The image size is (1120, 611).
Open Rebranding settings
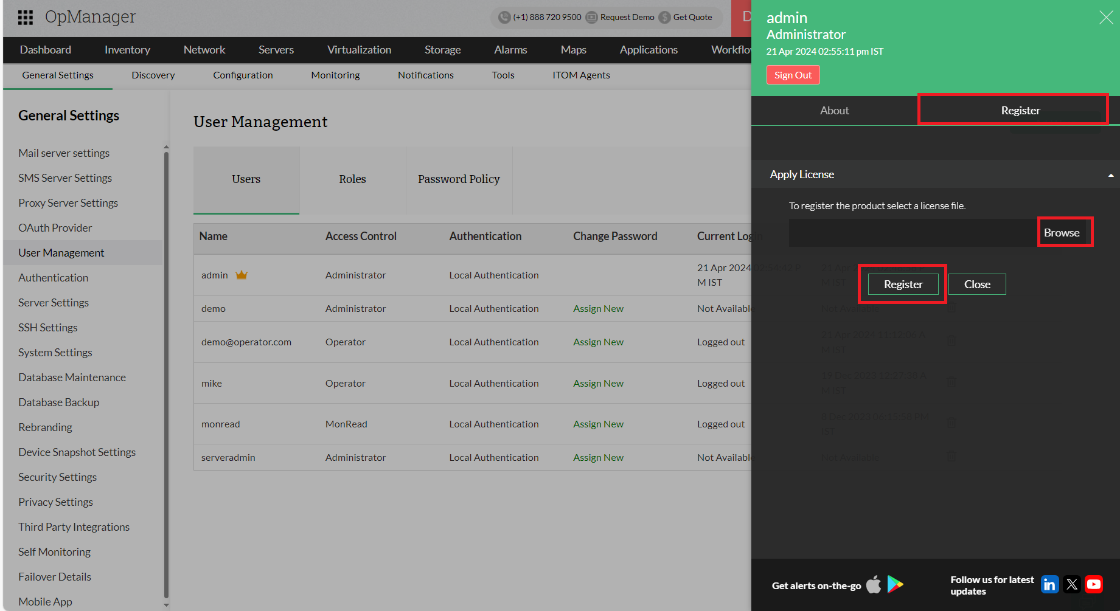point(45,427)
